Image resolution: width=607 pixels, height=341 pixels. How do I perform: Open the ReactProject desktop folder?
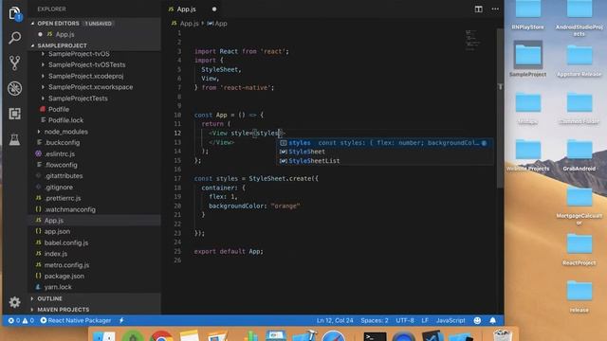click(x=579, y=249)
